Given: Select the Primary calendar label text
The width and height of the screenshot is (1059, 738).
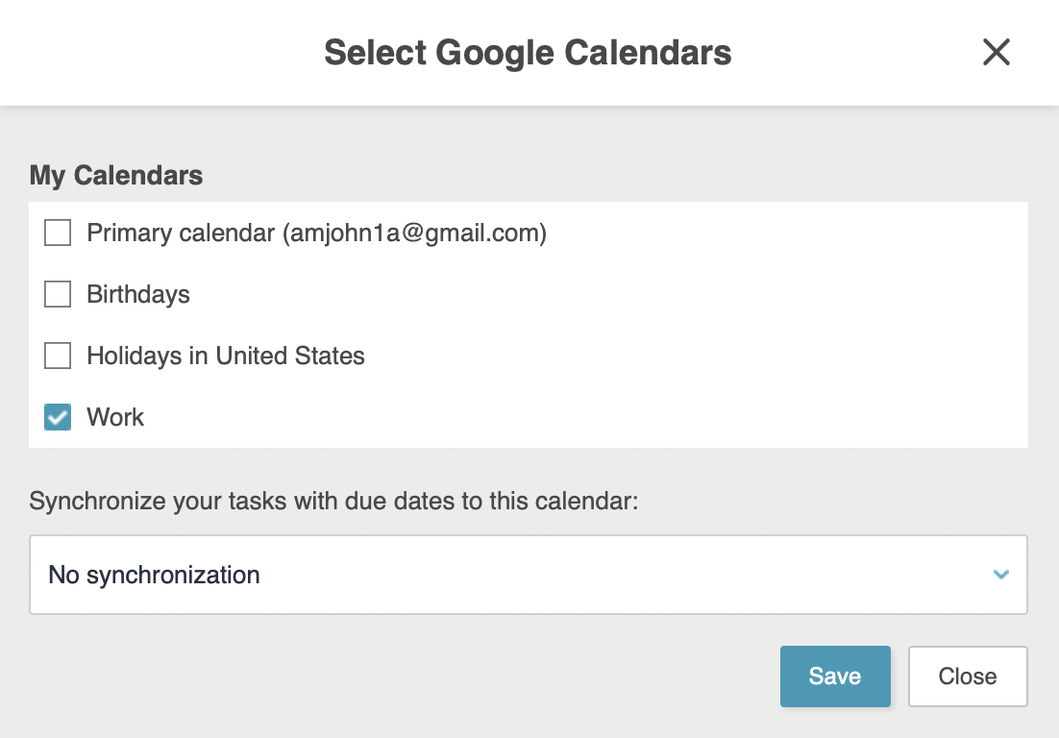Looking at the screenshot, I should pyautogui.click(x=183, y=233).
